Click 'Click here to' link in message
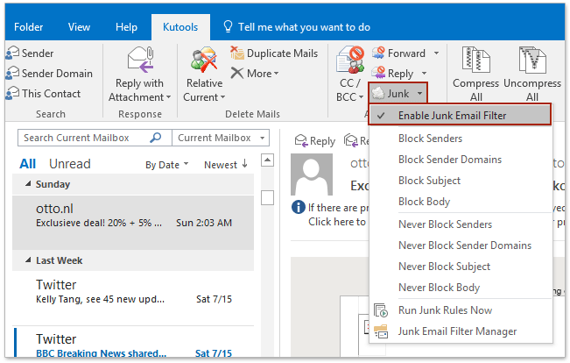 (337, 222)
